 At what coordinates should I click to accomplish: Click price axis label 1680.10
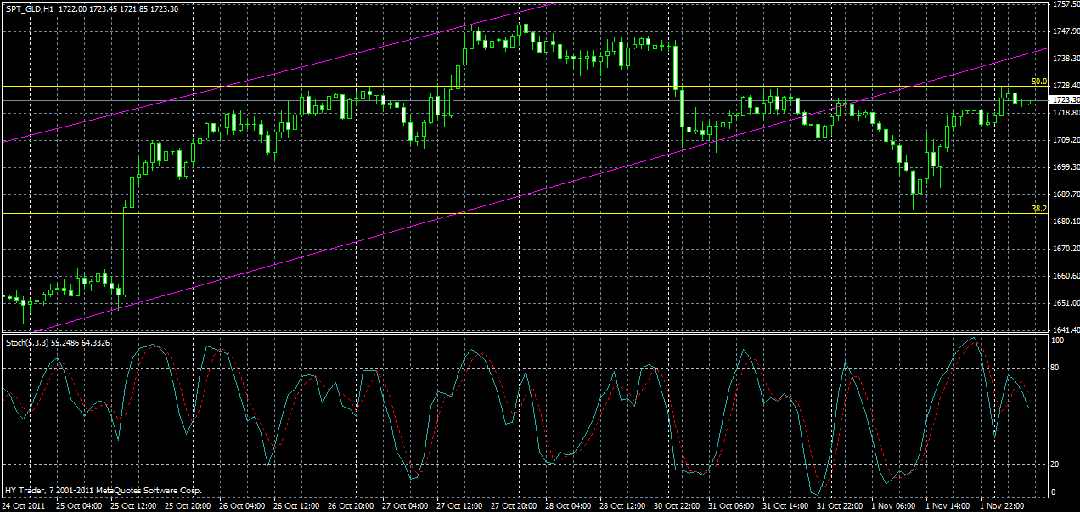click(1066, 222)
